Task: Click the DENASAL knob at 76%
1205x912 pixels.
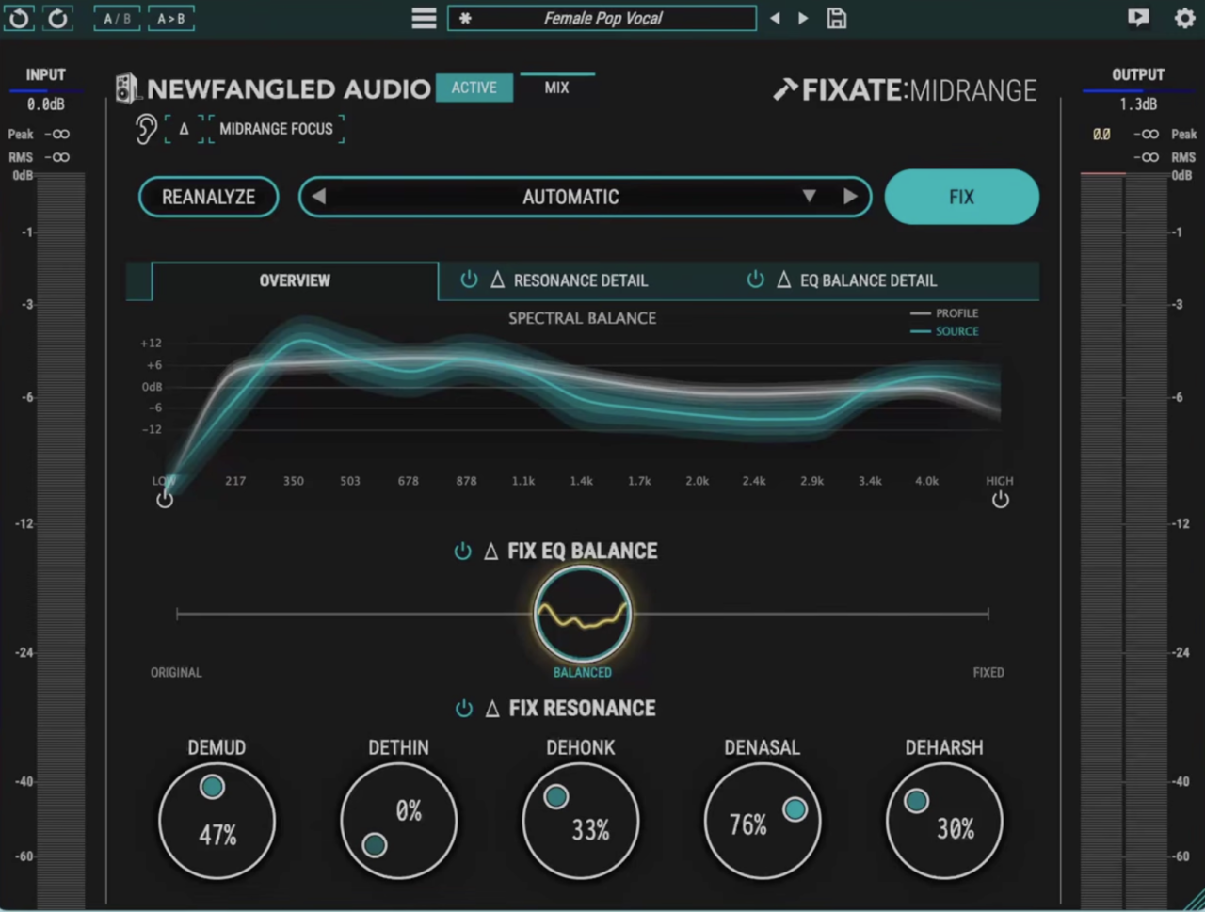Action: pos(762,821)
